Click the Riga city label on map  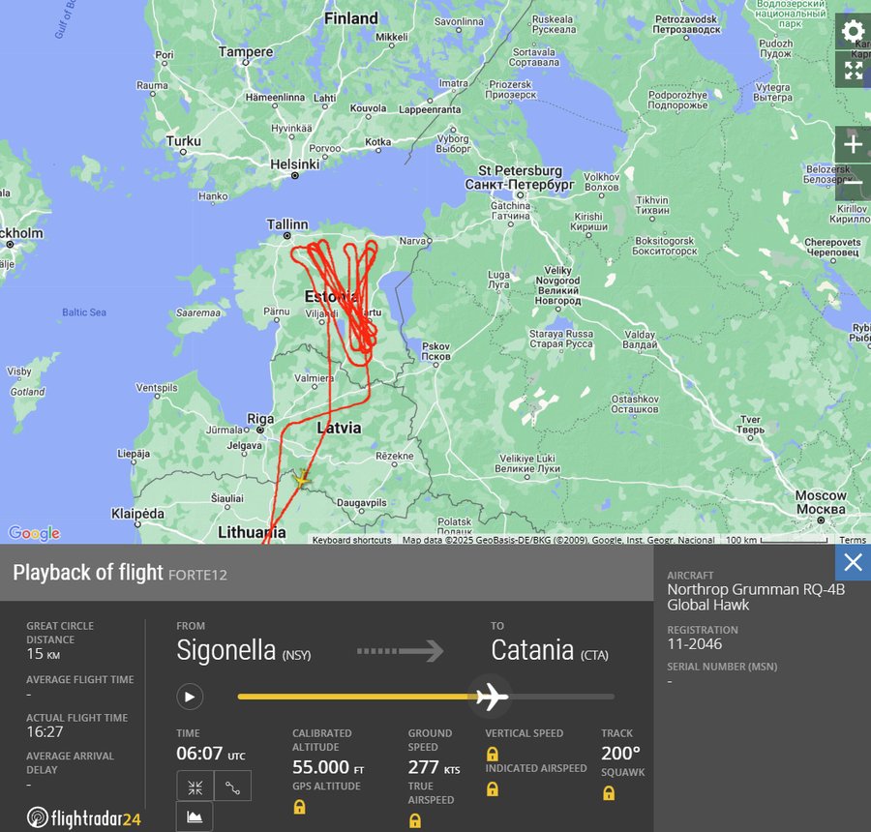point(260,418)
